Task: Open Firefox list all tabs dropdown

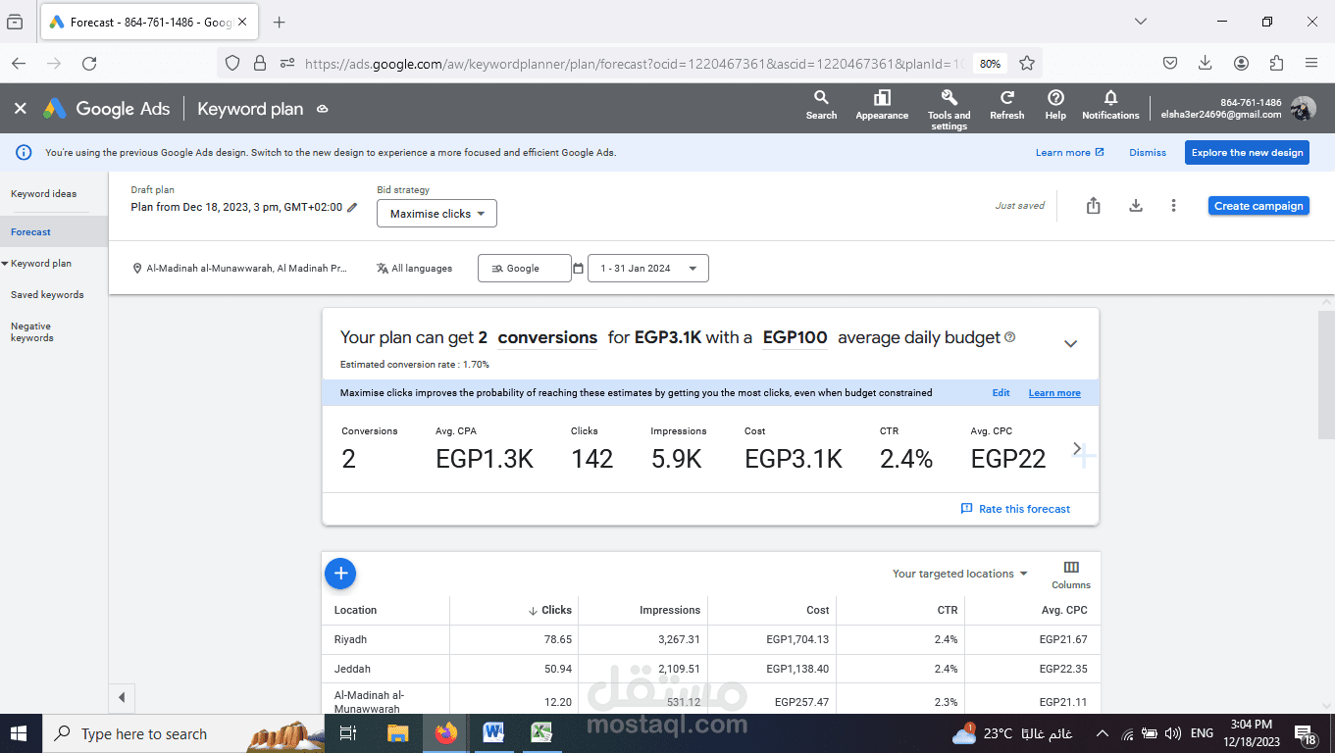Action: tap(1140, 22)
